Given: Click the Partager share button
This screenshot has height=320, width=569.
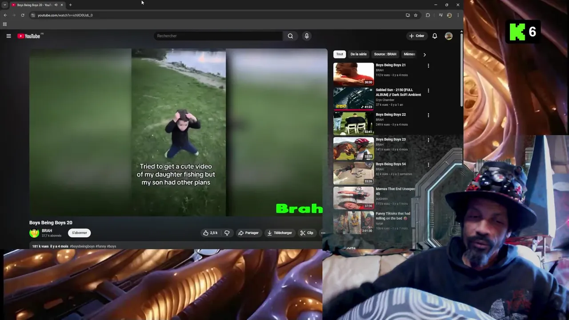Looking at the screenshot, I should (x=248, y=233).
